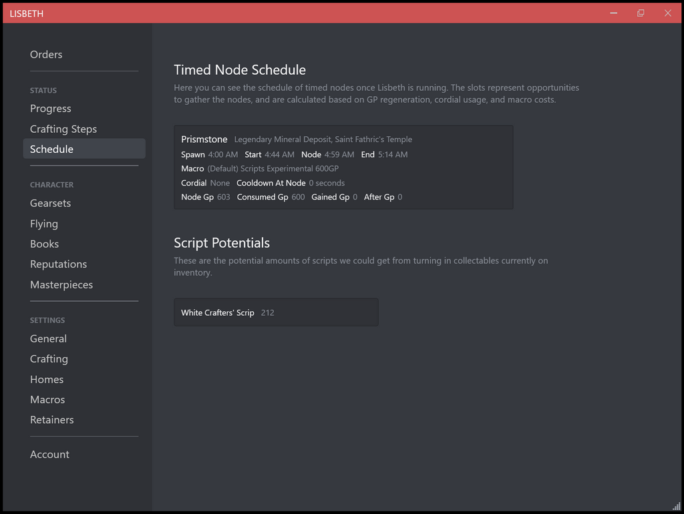Screen dimensions: 684x514
Task: Open Crafting Steps section
Action: pyautogui.click(x=63, y=129)
